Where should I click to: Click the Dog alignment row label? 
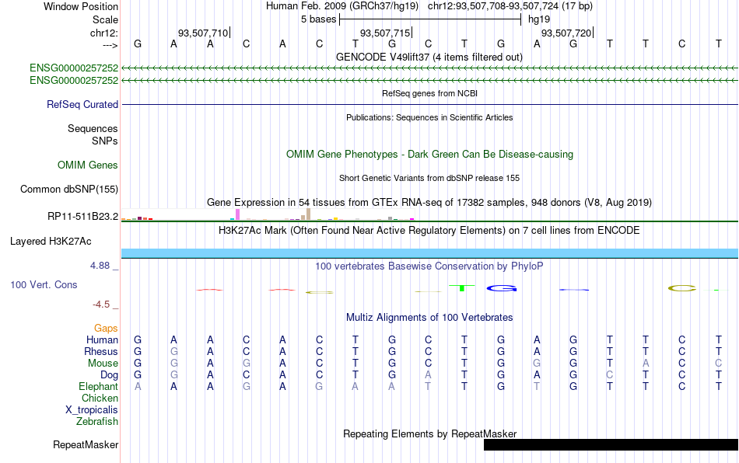coord(109,375)
